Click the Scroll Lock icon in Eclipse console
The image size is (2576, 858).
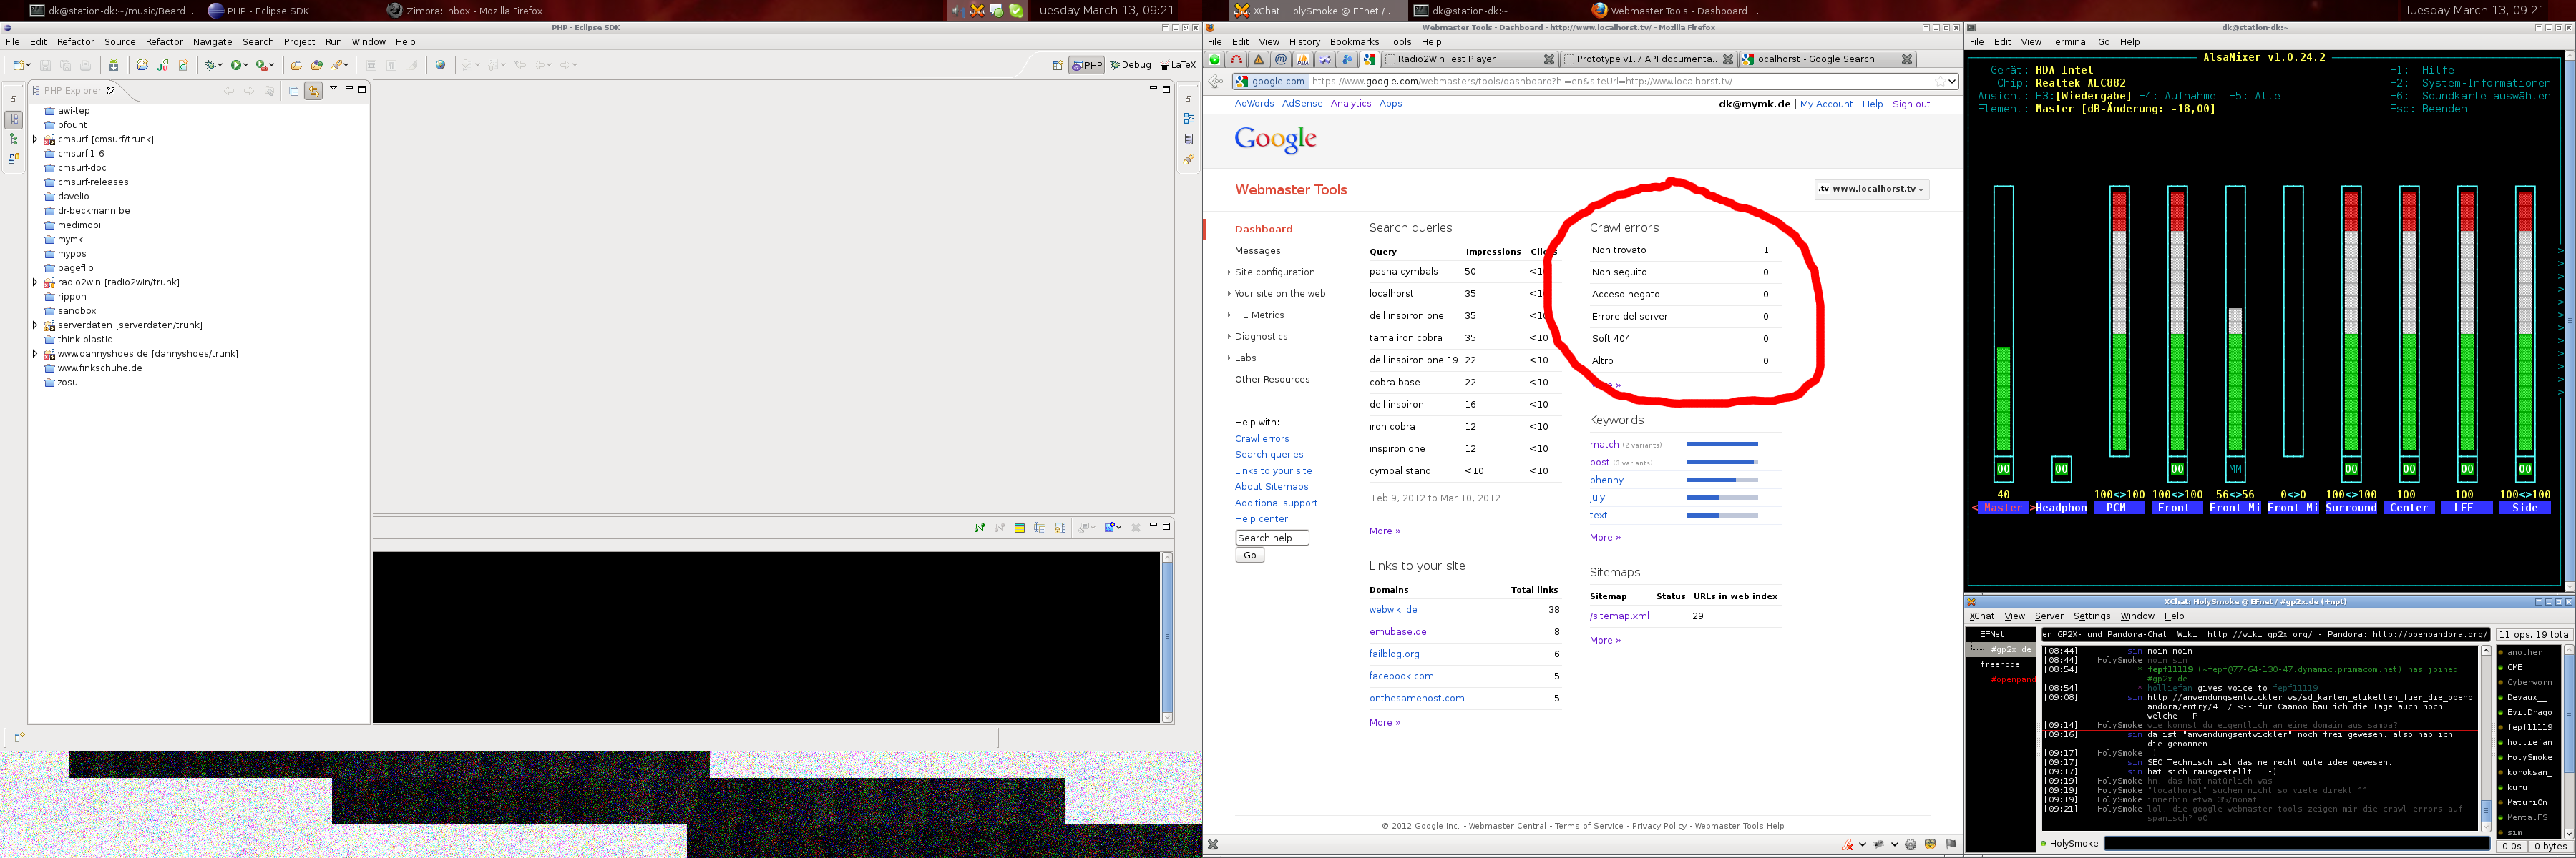point(1060,528)
